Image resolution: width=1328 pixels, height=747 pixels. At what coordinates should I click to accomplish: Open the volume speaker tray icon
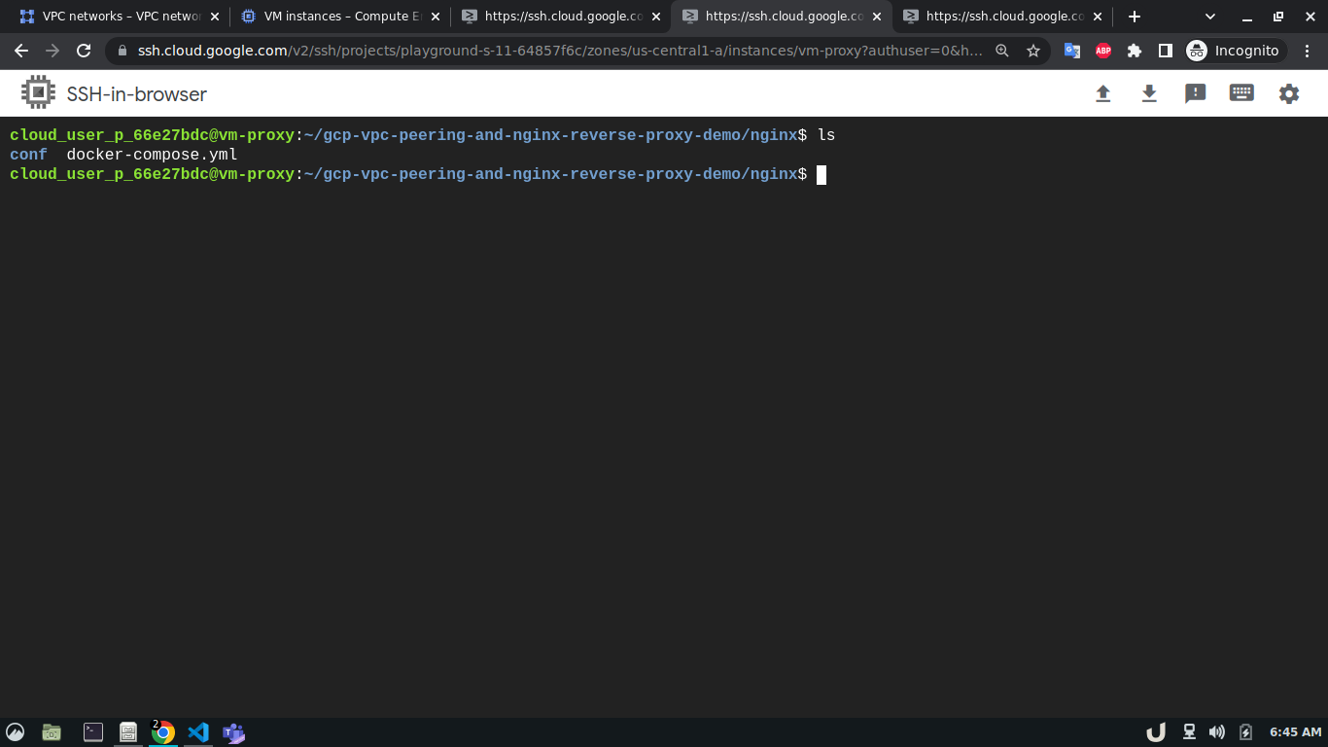coord(1217,732)
